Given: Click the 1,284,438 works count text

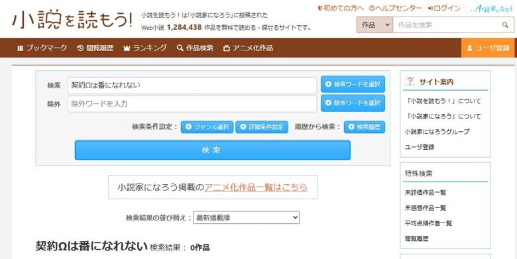Looking at the screenshot, I should click(x=184, y=27).
